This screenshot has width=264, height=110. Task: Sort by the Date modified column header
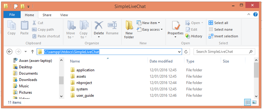point(161,61)
